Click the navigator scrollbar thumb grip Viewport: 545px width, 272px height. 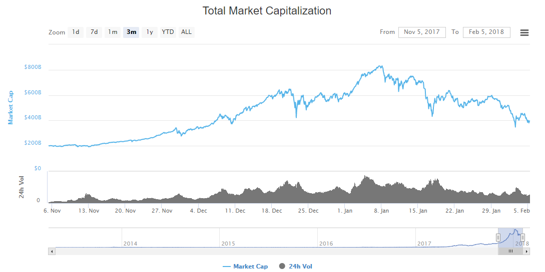pyautogui.click(x=510, y=252)
